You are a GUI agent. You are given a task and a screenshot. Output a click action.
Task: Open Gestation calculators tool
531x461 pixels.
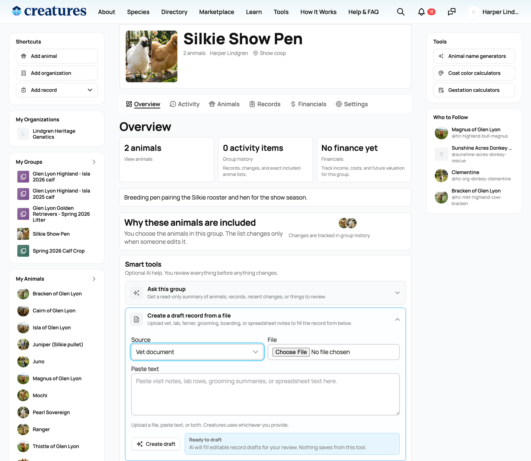click(474, 90)
